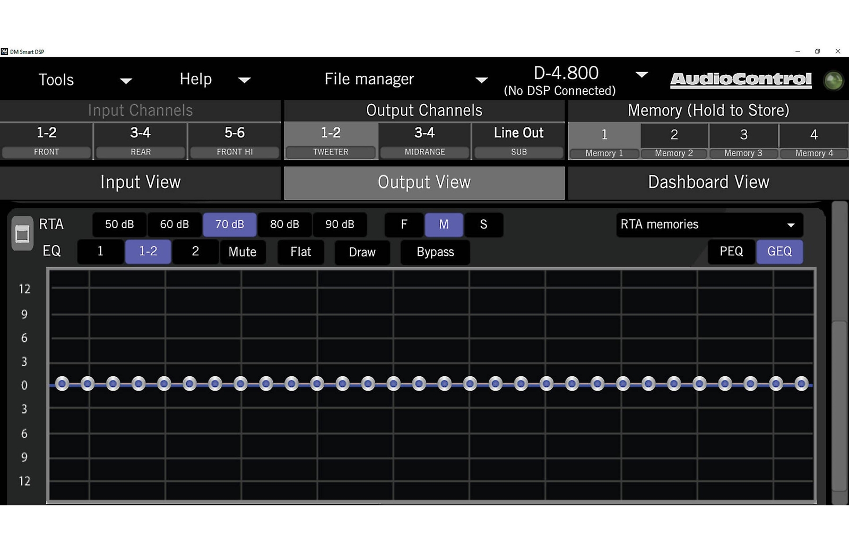Screen dimensions: 849x552
Task: Toggle the RTA on/off square button
Action: (x=22, y=234)
